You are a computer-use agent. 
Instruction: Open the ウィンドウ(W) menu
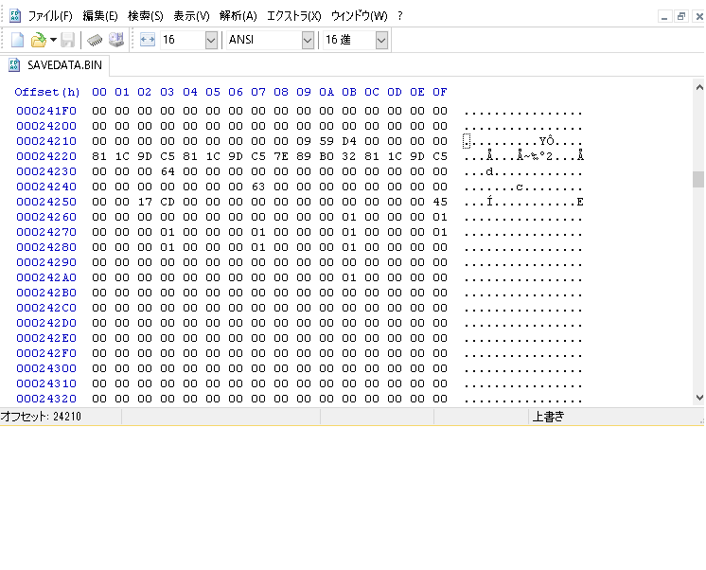point(360,16)
